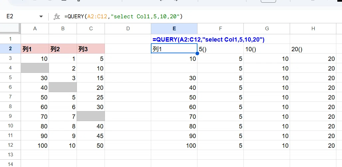The width and height of the screenshot is (342, 167).
Task: Click cell A8 with value 60
Action: tap(35, 106)
